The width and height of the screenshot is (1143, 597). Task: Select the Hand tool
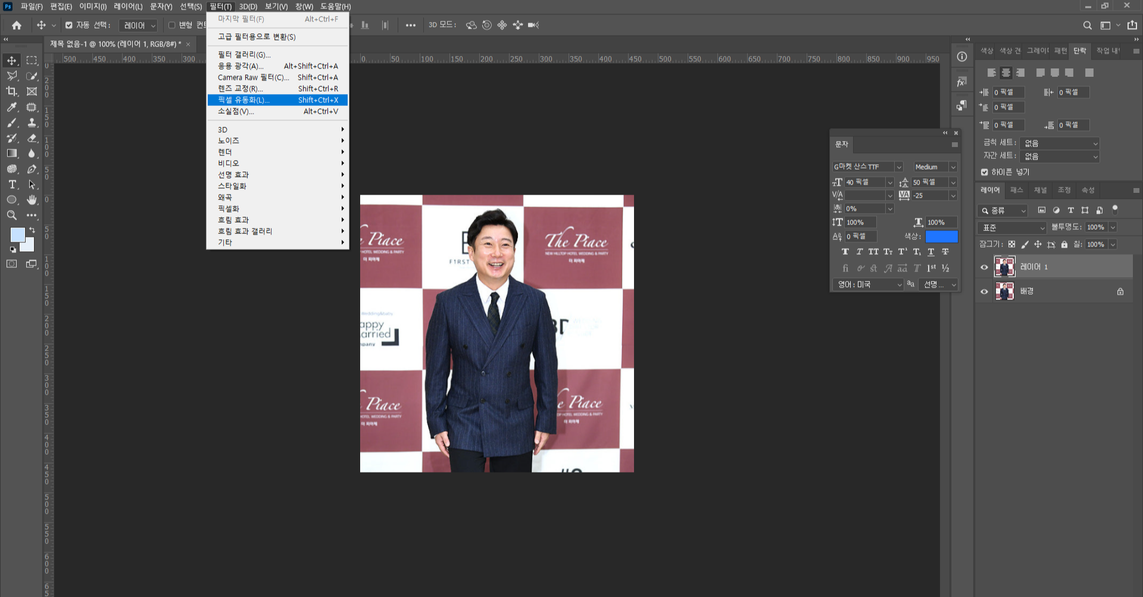(x=32, y=200)
